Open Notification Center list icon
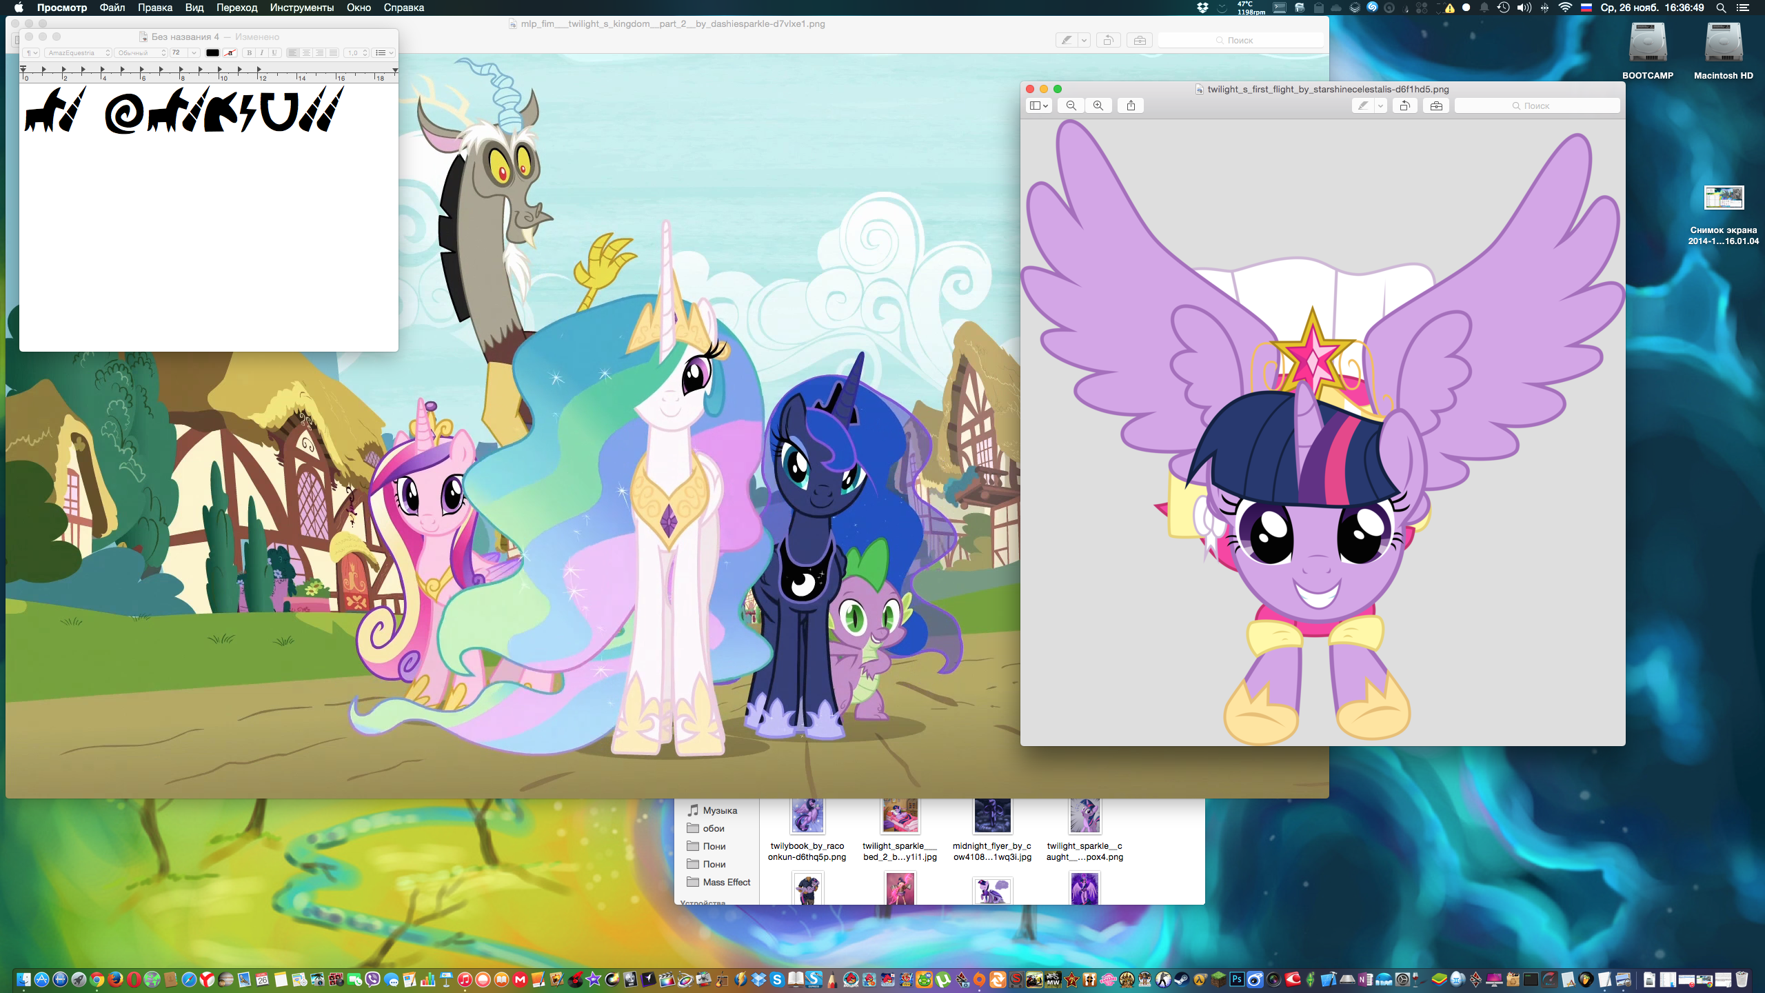The height and width of the screenshot is (993, 1765). pyautogui.click(x=1743, y=8)
